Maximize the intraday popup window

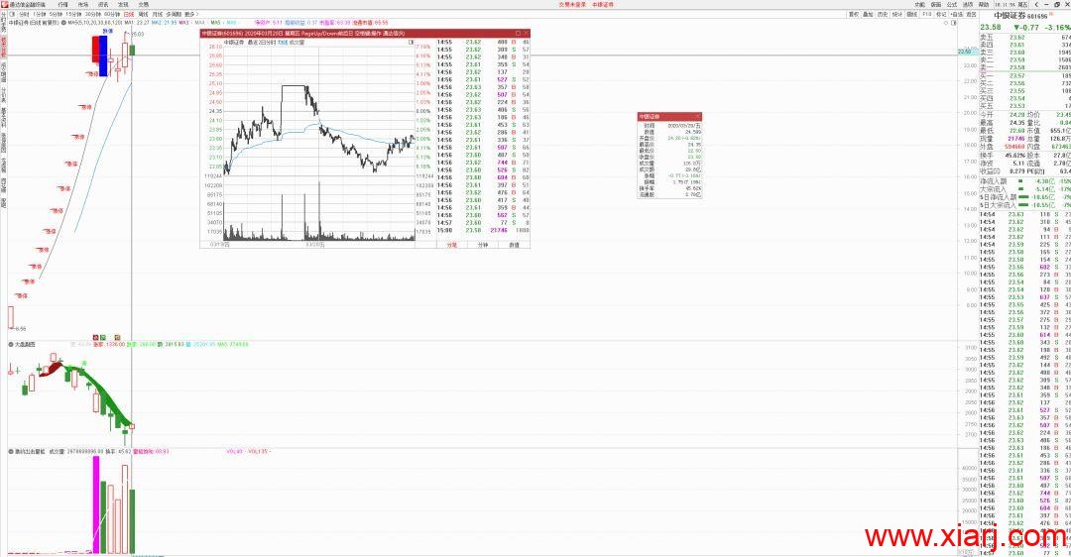517,33
